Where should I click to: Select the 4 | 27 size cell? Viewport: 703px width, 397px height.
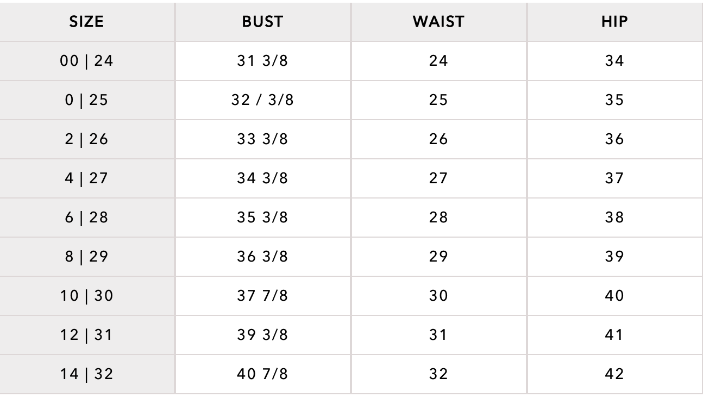coord(87,178)
